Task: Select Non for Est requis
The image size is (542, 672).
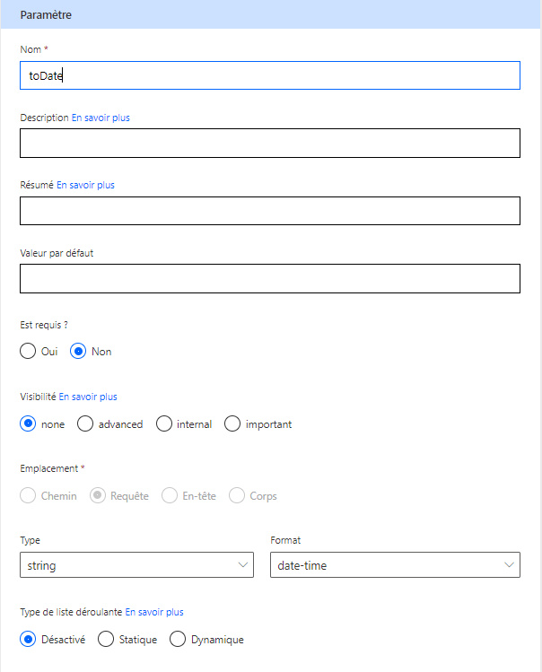Action: click(79, 352)
